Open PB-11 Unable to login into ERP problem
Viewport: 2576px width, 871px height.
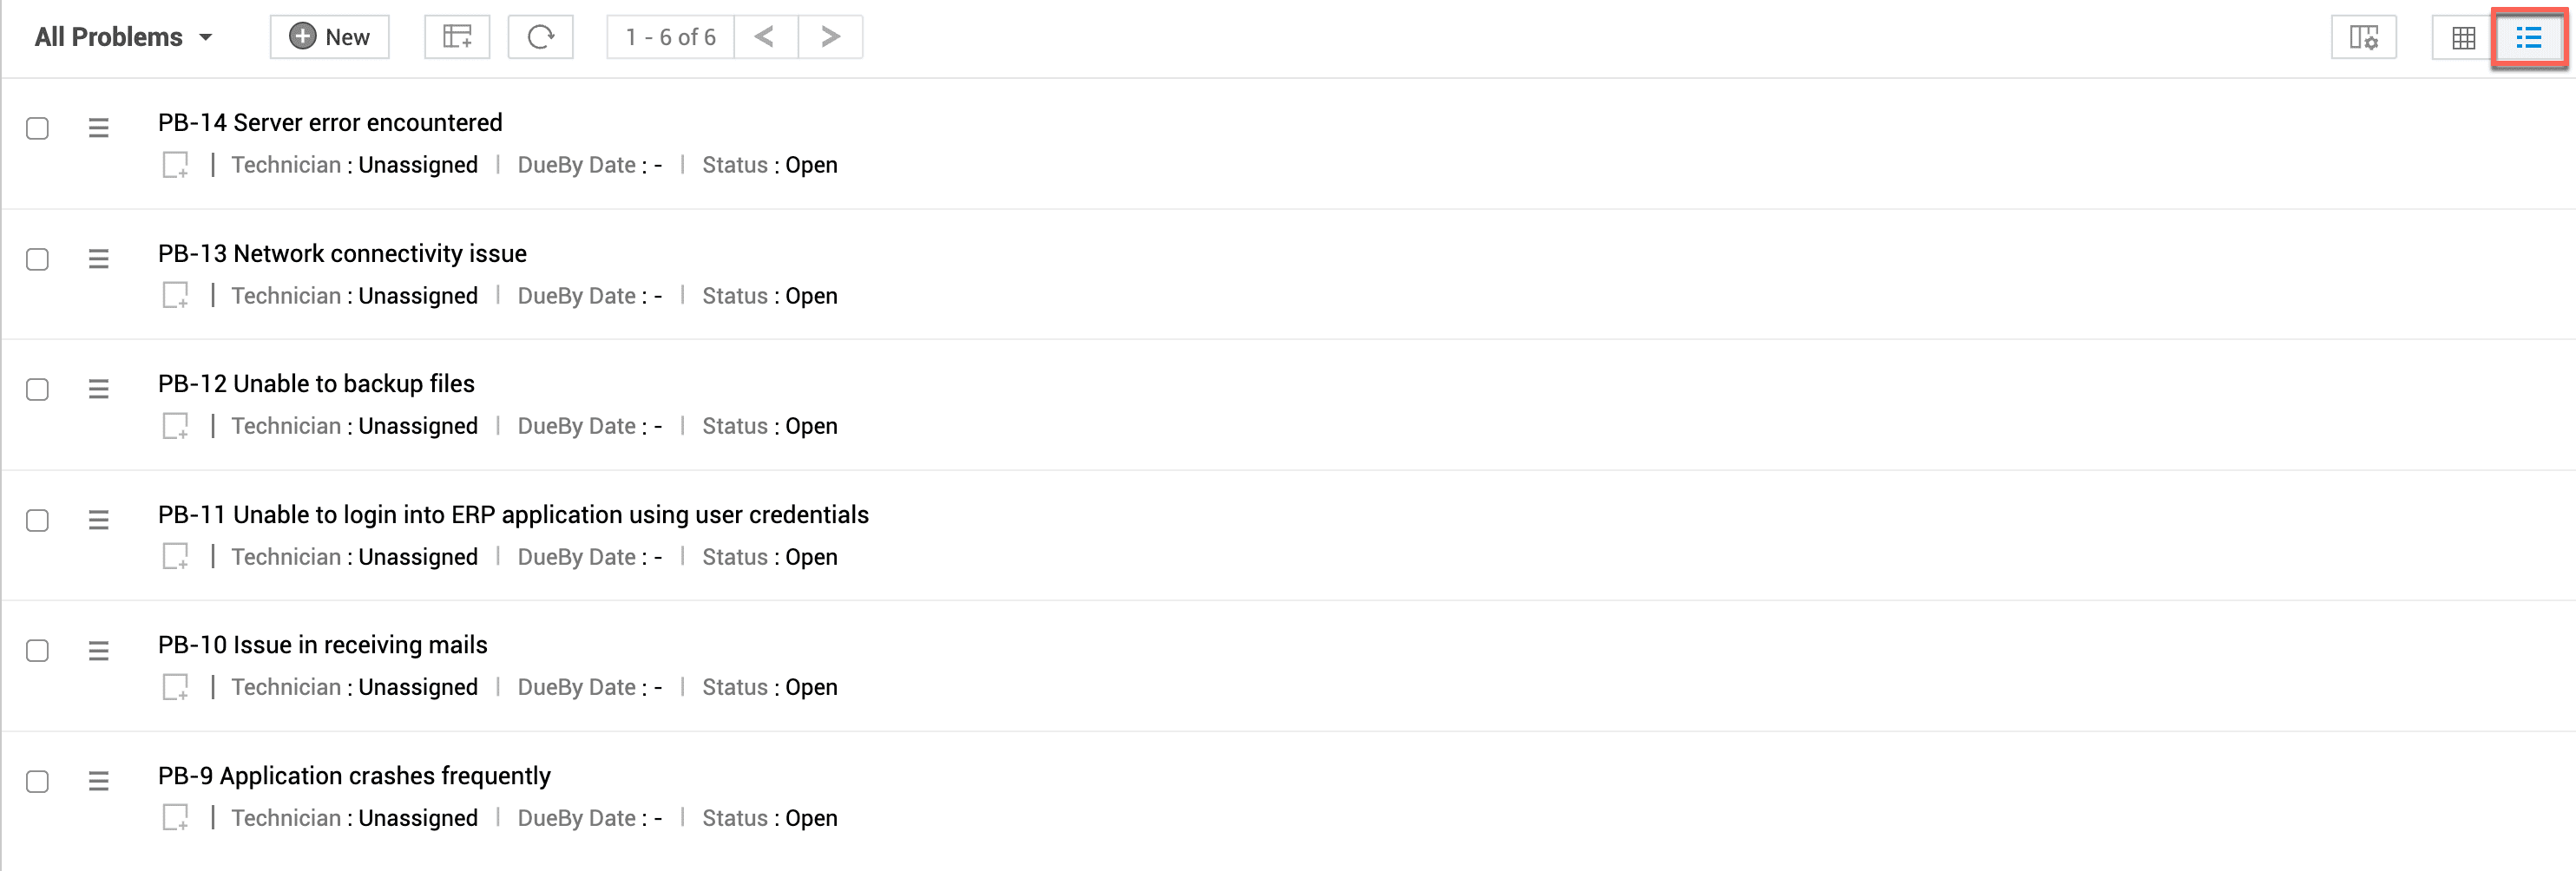[x=513, y=514]
